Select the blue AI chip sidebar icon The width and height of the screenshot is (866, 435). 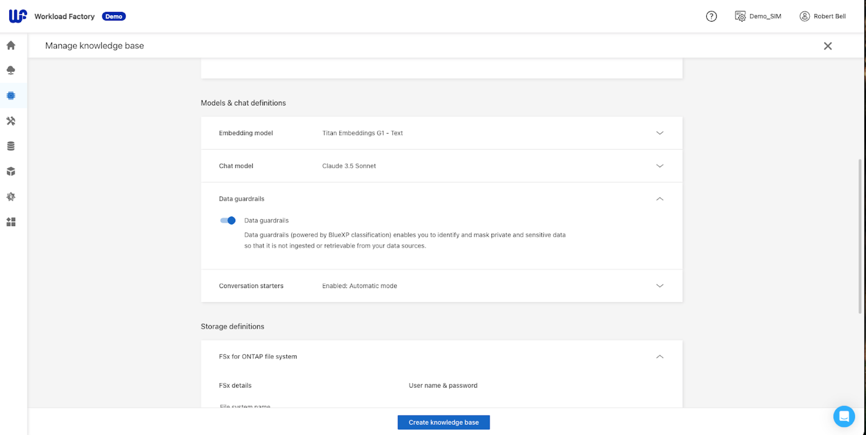point(11,95)
